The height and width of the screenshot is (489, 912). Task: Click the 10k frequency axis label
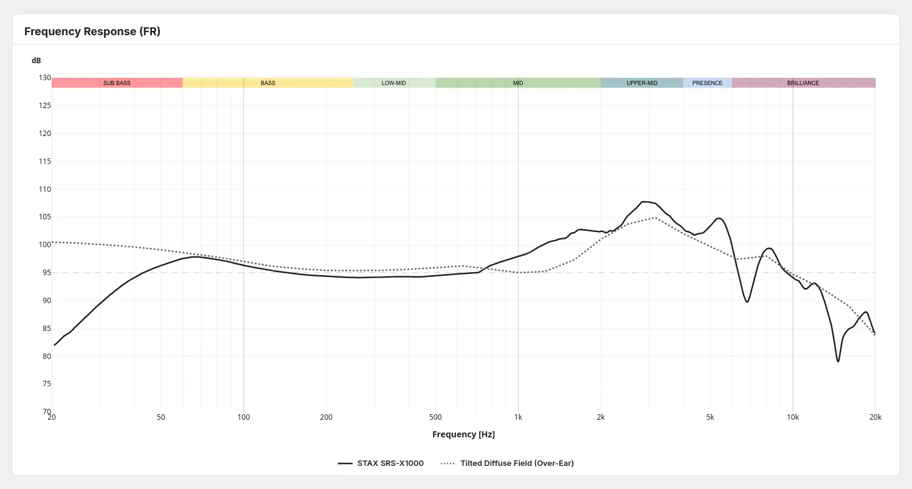pyautogui.click(x=793, y=417)
